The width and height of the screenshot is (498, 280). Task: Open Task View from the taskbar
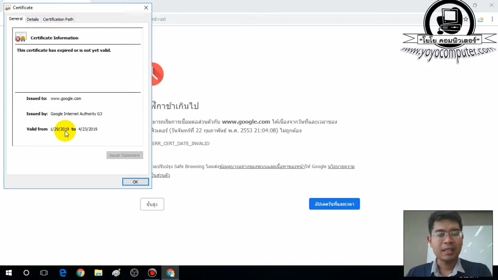[x=44, y=273]
